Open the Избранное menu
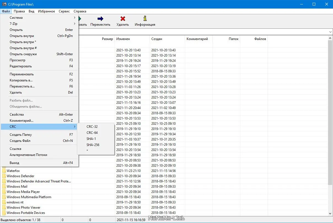This screenshot has width=333, height=223. [x=47, y=11]
